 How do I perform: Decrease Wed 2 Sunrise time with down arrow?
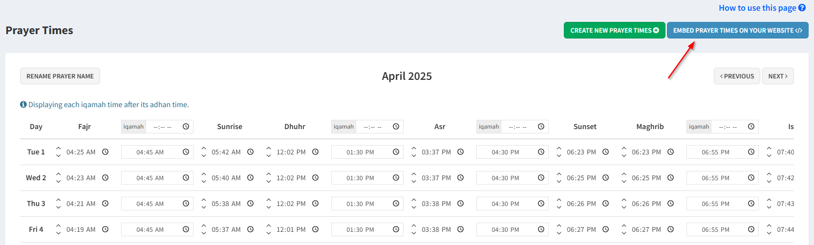(x=204, y=182)
